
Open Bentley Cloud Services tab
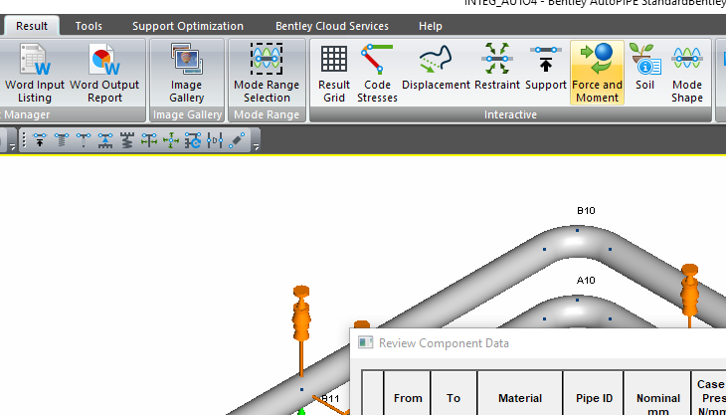[332, 26]
